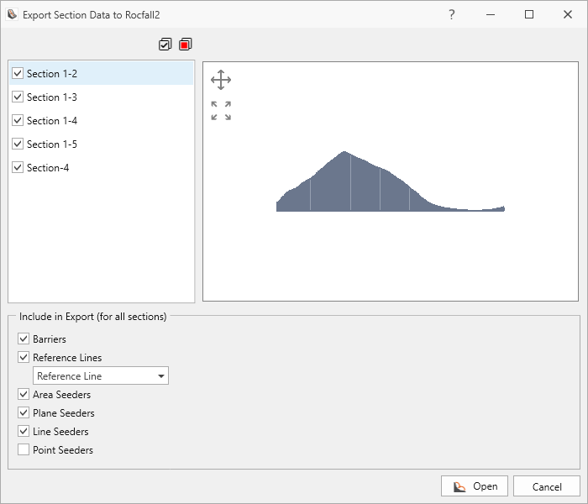This screenshot has height=504, width=588.
Task: Uncheck Plane Seeders option
Action: [24, 412]
